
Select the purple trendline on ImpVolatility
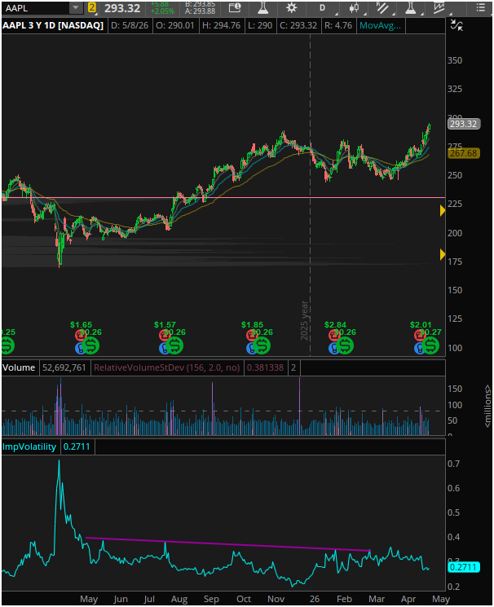pos(227,544)
